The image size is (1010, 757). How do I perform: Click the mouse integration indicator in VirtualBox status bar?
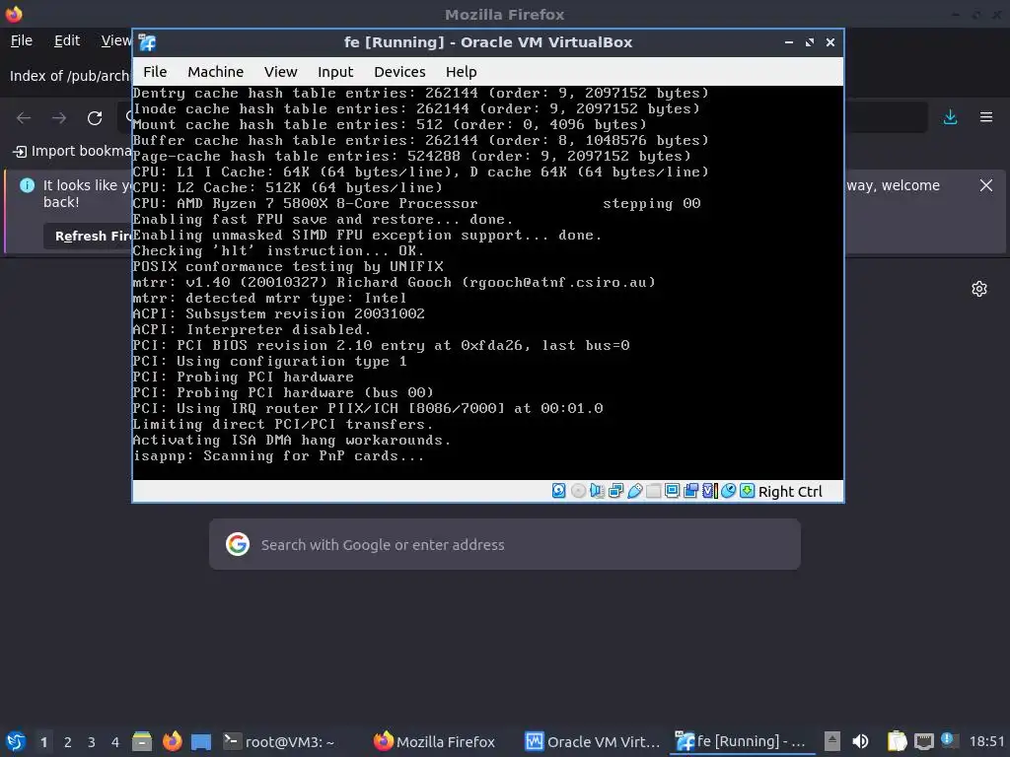[728, 491]
